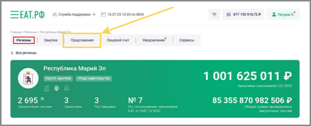Click the Republic of Mari El coat of arms
This screenshot has height=126, width=311.
pos(28,78)
